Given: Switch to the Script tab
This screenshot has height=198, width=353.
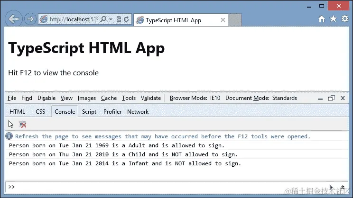Looking at the screenshot, I should pyautogui.click(x=89, y=112).
